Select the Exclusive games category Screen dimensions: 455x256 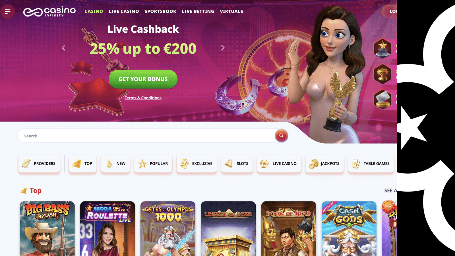197,163
